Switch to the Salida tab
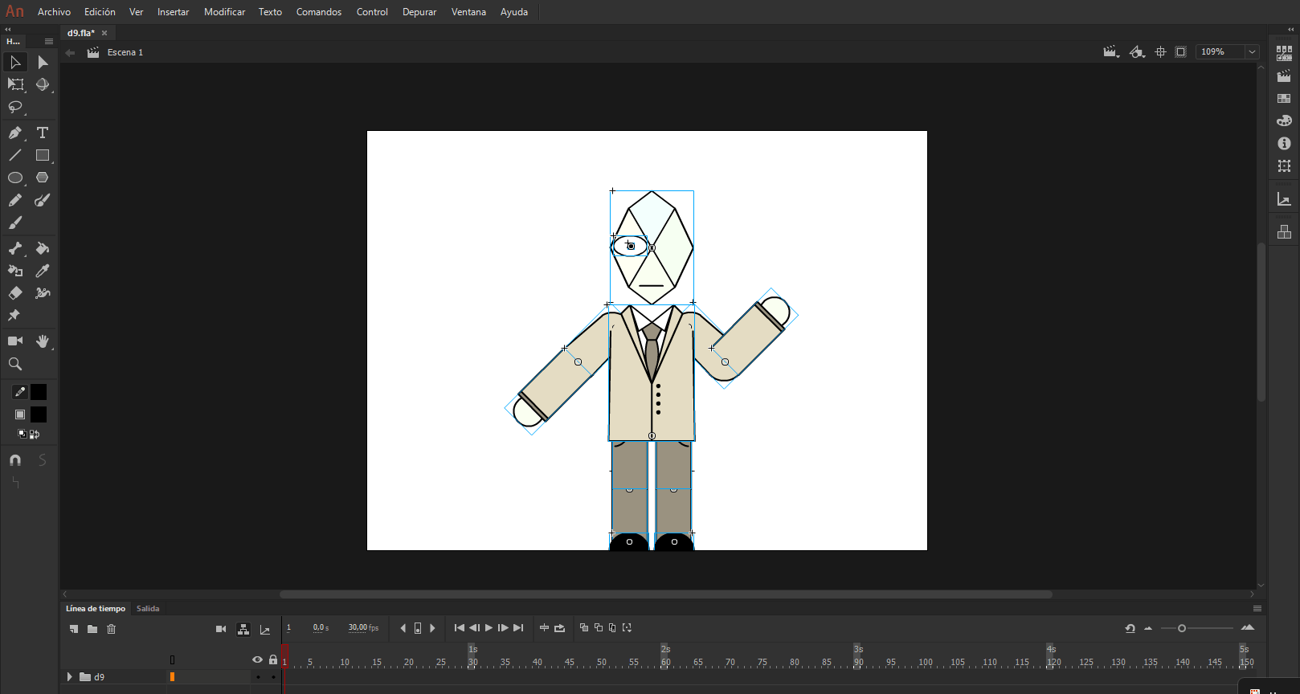Viewport: 1300px width, 694px height. tap(148, 609)
